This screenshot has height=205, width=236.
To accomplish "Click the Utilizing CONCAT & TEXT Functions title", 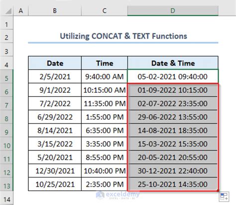I will click(x=123, y=36).
